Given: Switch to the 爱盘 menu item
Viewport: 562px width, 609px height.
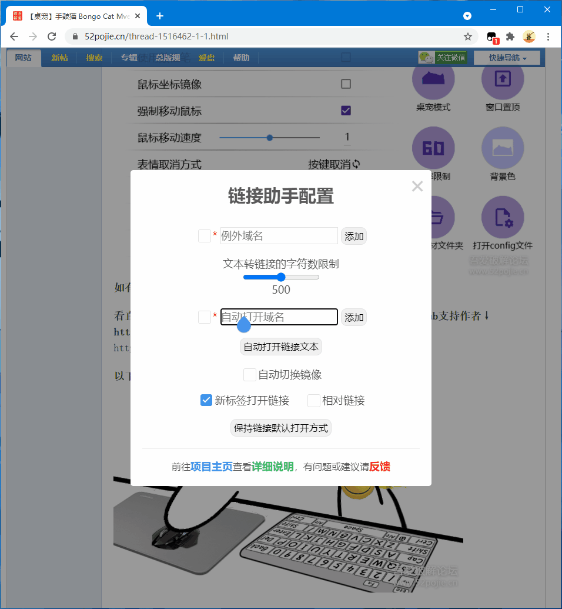Looking at the screenshot, I should pyautogui.click(x=206, y=58).
